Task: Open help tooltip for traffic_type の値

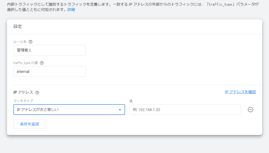Action: tap(42, 63)
